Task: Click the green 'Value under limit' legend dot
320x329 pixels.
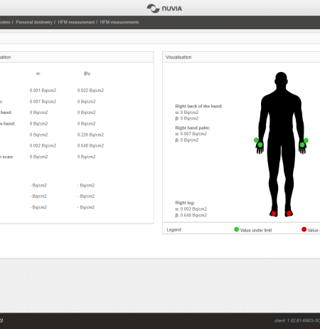Action: 236,229
